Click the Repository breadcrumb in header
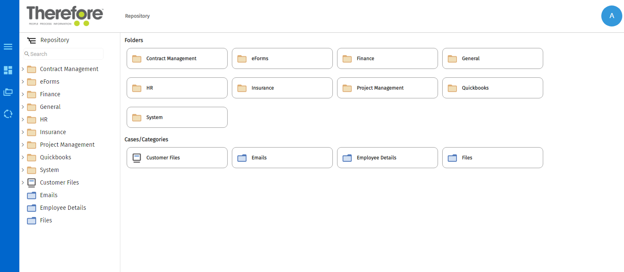This screenshot has width=624, height=272. pos(137,16)
